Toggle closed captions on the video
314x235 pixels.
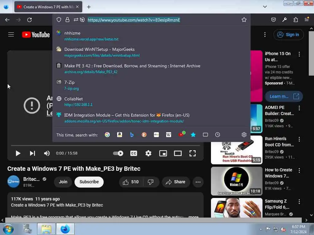click(134, 153)
